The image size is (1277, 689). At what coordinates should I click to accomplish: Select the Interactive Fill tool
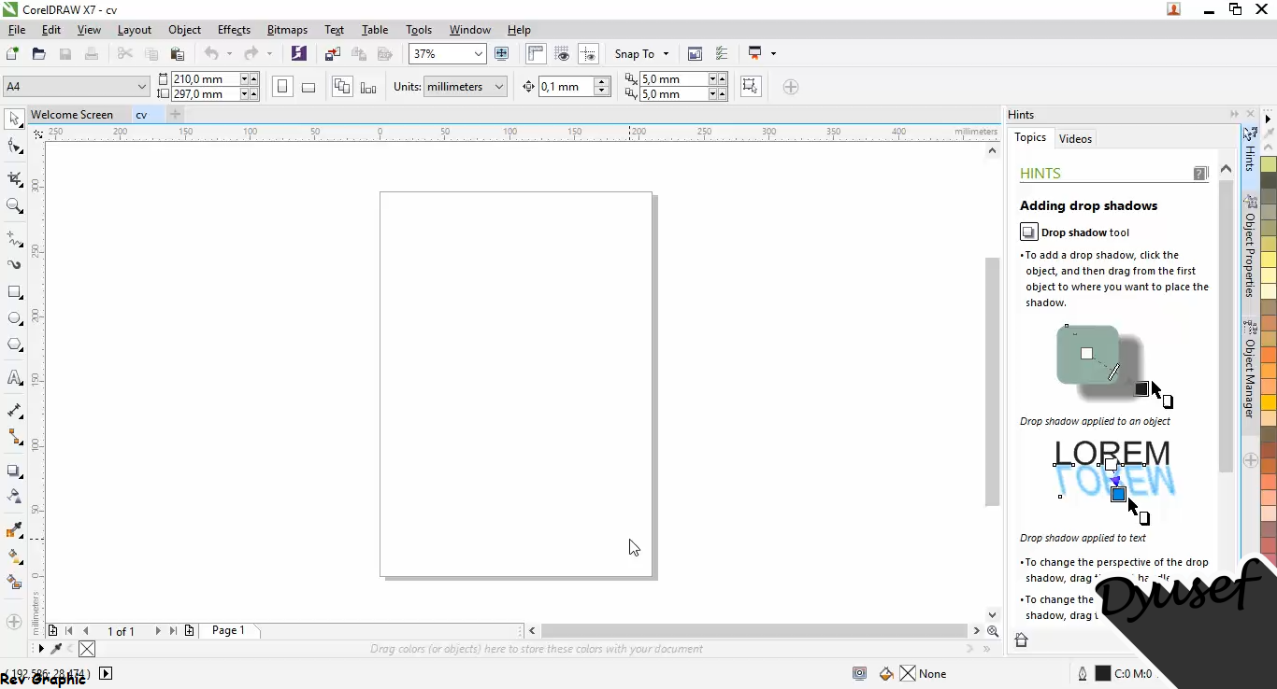(x=14, y=556)
